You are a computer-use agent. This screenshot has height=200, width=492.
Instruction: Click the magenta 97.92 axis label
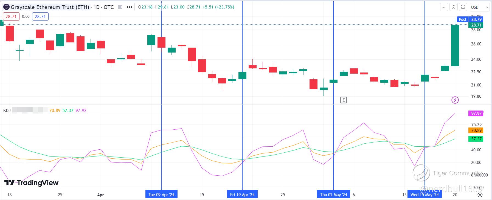476,114
